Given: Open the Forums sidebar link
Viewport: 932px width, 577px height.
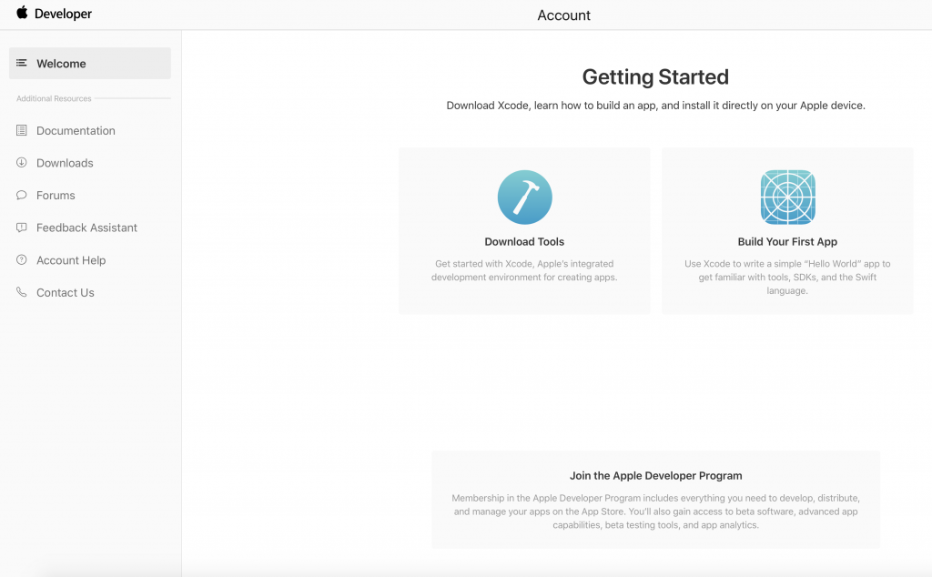Looking at the screenshot, I should pyautogui.click(x=56, y=196).
